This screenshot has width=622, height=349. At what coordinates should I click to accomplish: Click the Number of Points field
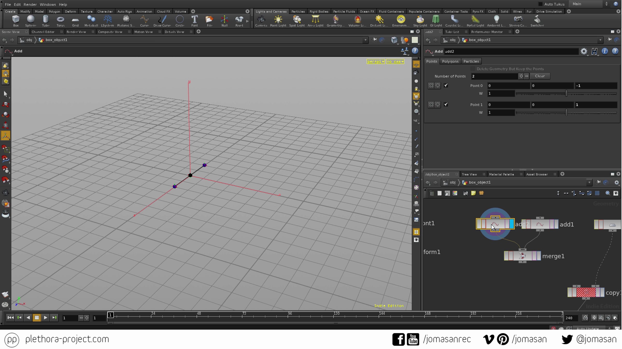click(x=494, y=76)
